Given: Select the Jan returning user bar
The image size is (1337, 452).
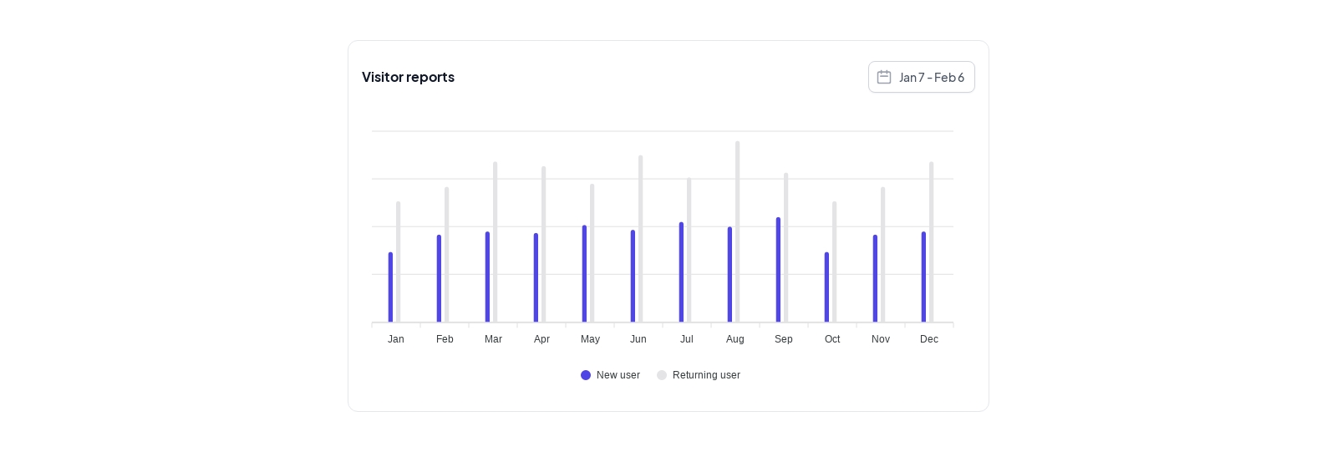Looking at the screenshot, I should pos(399,262).
